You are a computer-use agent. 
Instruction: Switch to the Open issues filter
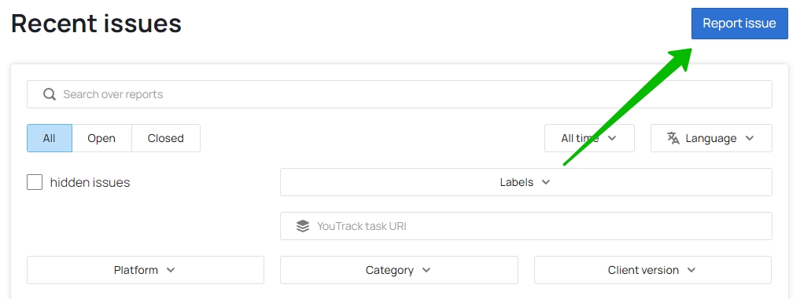101,138
